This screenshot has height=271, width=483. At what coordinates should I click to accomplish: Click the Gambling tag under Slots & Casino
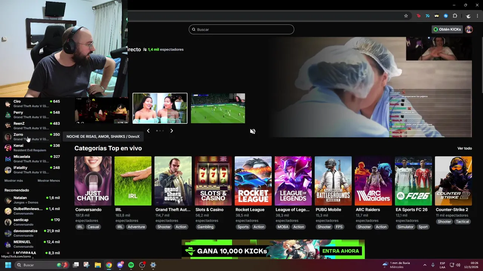tap(206, 227)
